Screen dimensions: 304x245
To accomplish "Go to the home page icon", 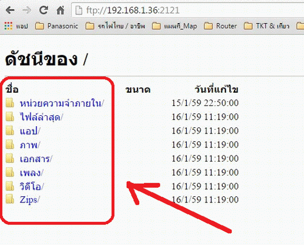I will (x=60, y=10).
